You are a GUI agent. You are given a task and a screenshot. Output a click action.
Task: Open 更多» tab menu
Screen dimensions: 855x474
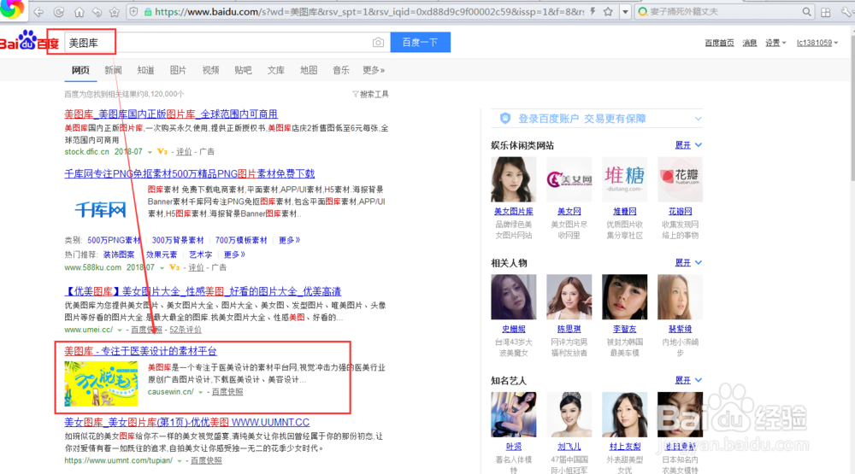[x=374, y=70]
